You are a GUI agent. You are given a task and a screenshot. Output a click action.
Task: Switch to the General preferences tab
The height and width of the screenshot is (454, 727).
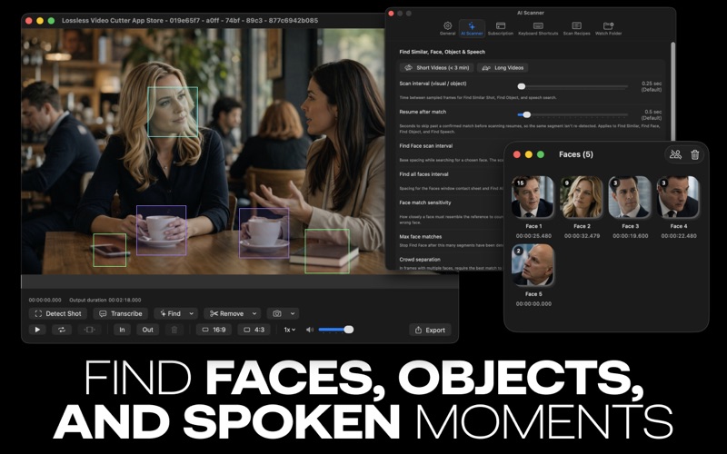pyautogui.click(x=447, y=28)
